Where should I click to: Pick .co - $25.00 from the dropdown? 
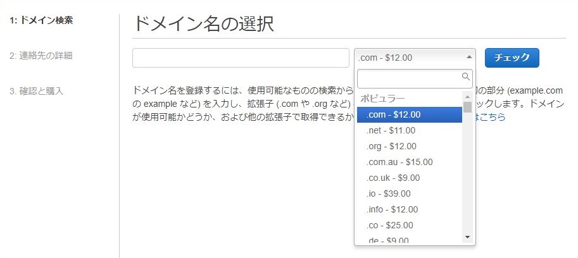coord(410,225)
